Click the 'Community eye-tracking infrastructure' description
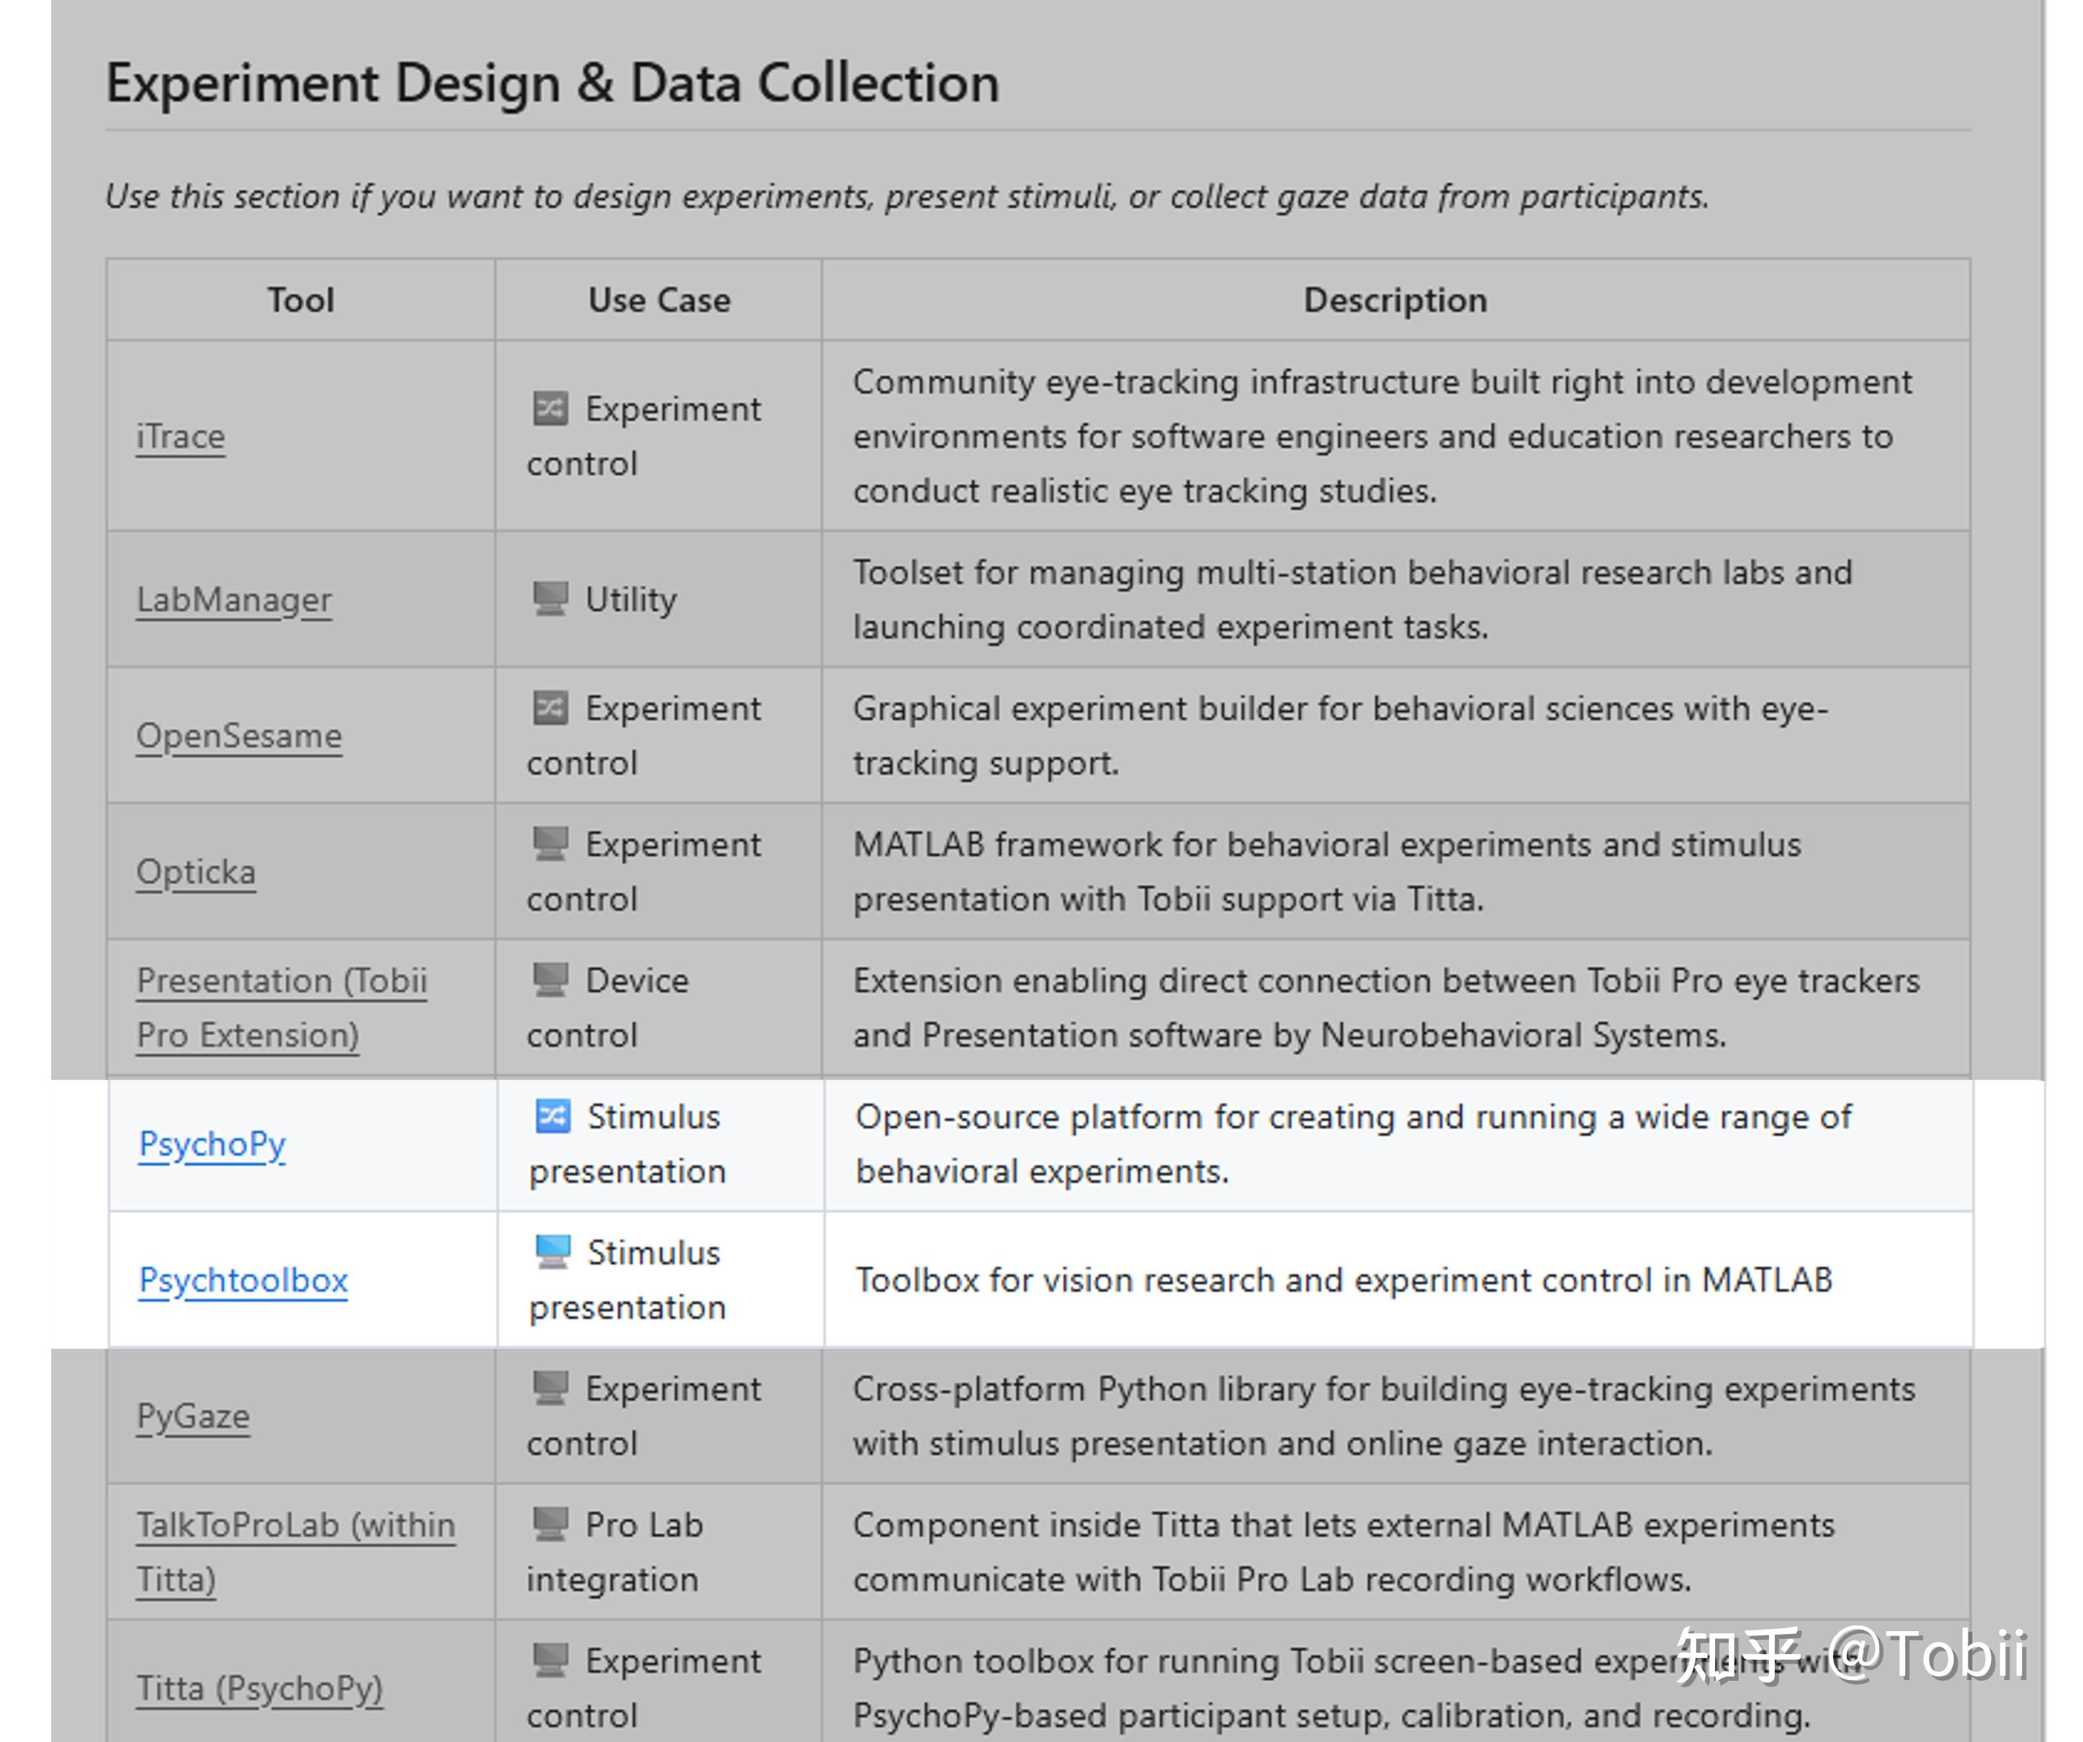The width and height of the screenshot is (2083, 1742). pos(1382,436)
